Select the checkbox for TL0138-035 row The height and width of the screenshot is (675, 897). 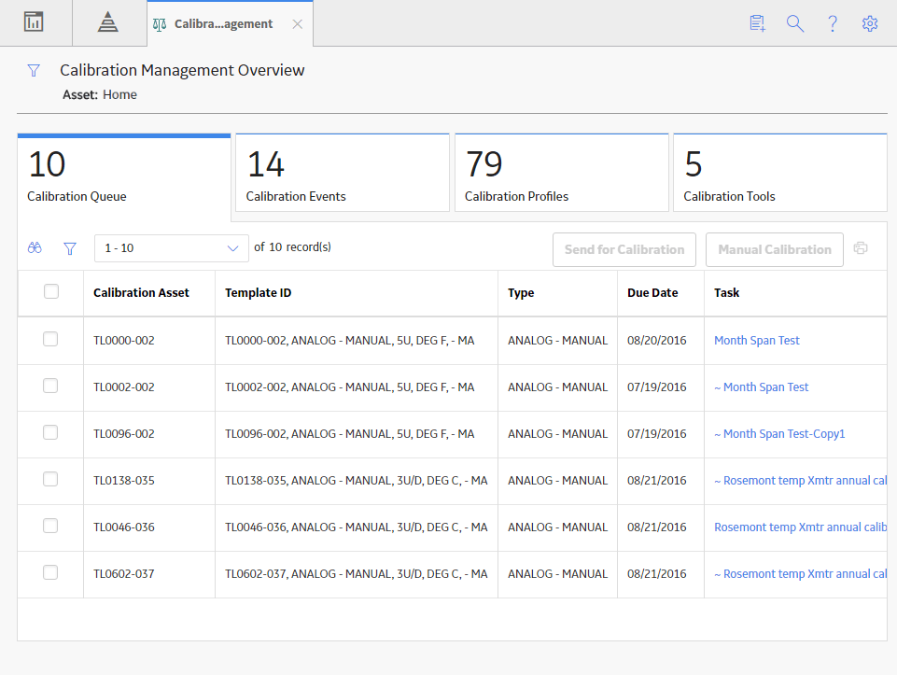click(x=50, y=479)
